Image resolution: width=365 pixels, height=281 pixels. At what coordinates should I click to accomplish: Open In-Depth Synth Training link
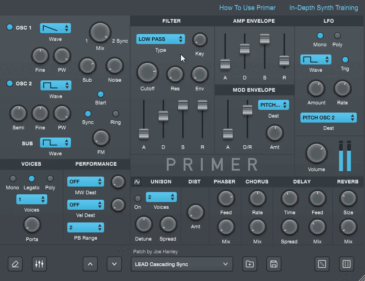pos(324,8)
